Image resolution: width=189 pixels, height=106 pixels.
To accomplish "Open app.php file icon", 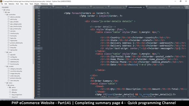I will [9, 54].
